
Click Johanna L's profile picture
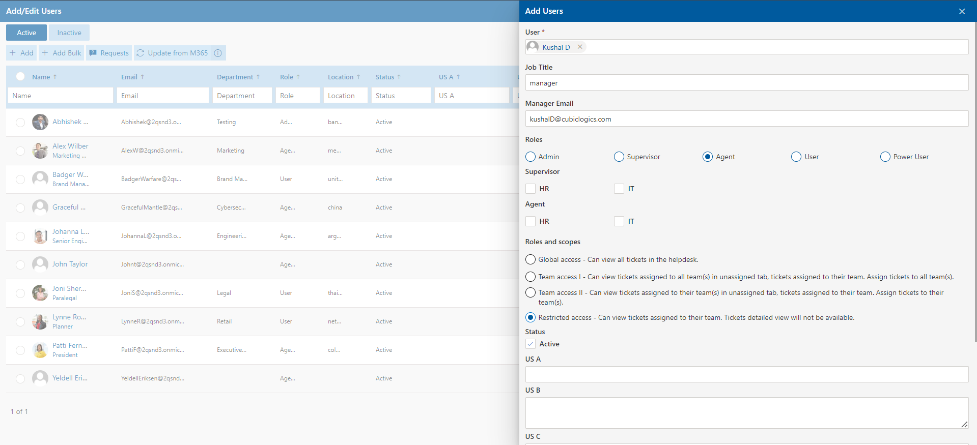click(40, 236)
